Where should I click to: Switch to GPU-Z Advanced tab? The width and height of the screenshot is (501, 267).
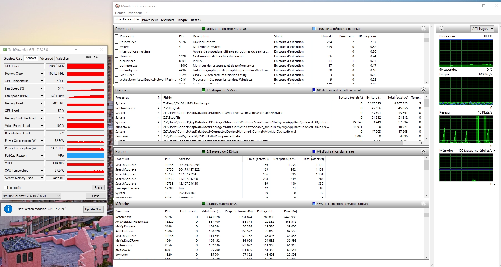(x=46, y=59)
